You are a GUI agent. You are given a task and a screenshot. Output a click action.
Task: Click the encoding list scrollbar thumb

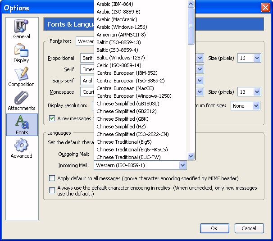(x=191, y=26)
